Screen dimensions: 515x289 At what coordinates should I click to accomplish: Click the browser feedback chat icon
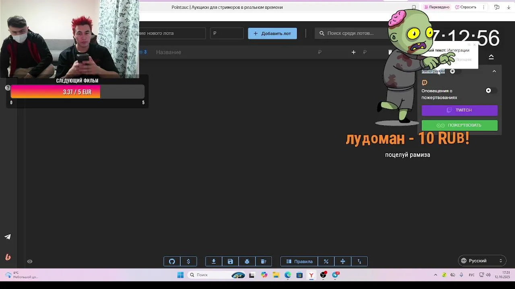(497, 7)
